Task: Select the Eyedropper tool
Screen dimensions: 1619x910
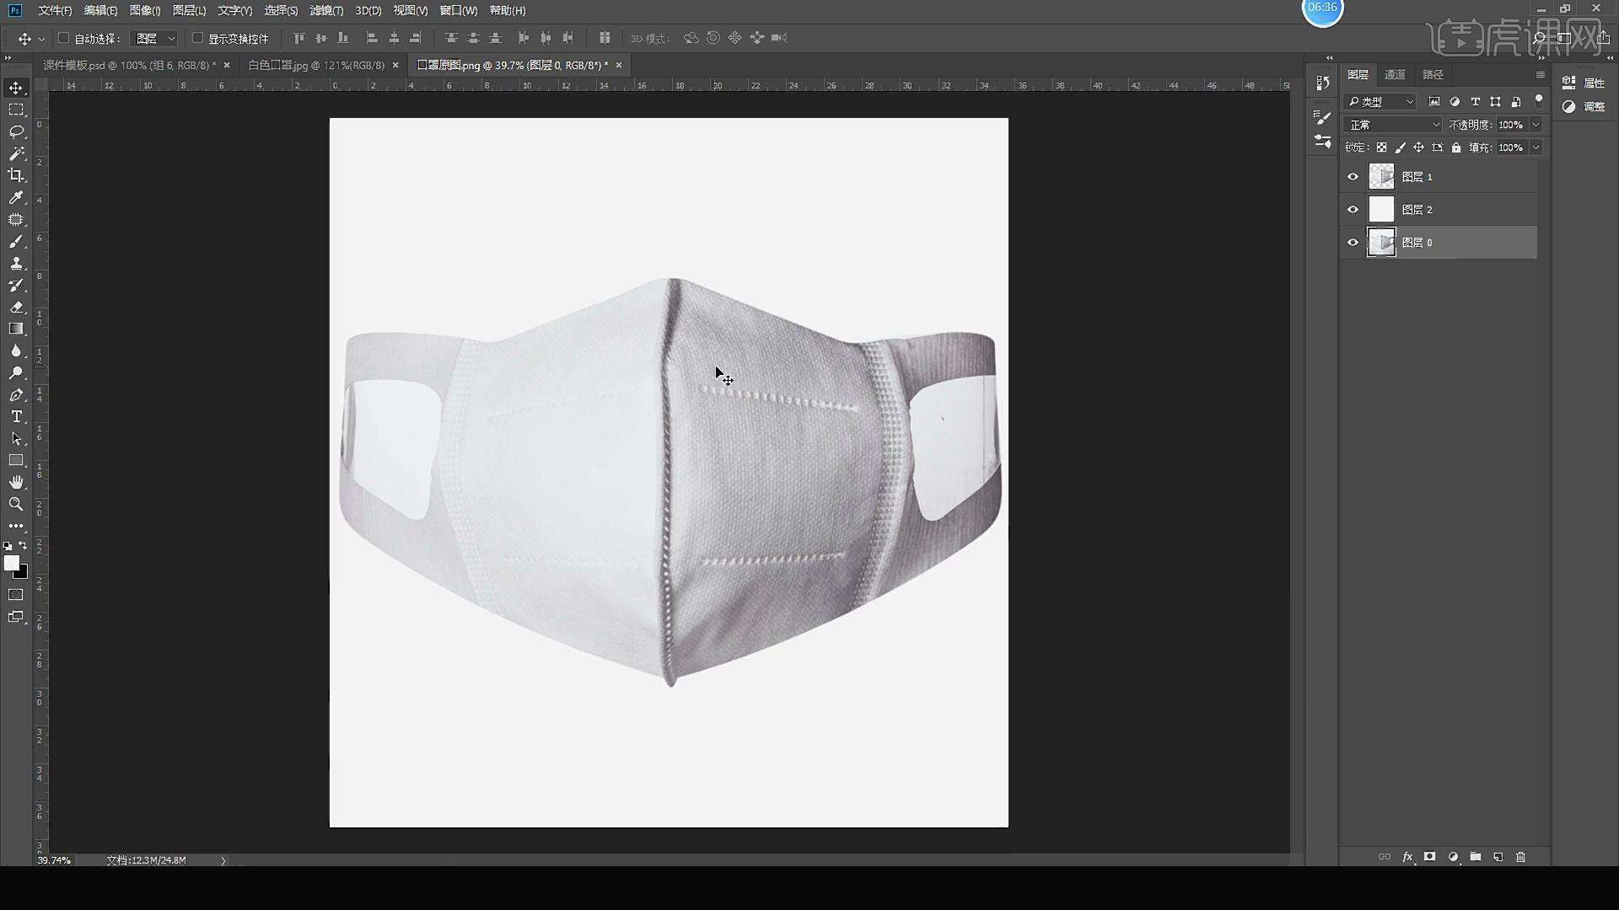Action: pyautogui.click(x=16, y=197)
